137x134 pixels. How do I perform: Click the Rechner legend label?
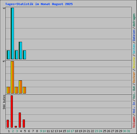click(134, 77)
